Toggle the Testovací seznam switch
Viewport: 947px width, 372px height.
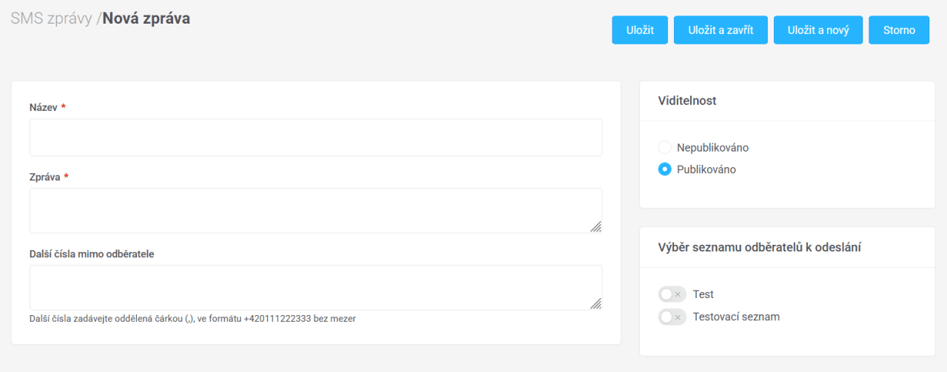(x=672, y=317)
